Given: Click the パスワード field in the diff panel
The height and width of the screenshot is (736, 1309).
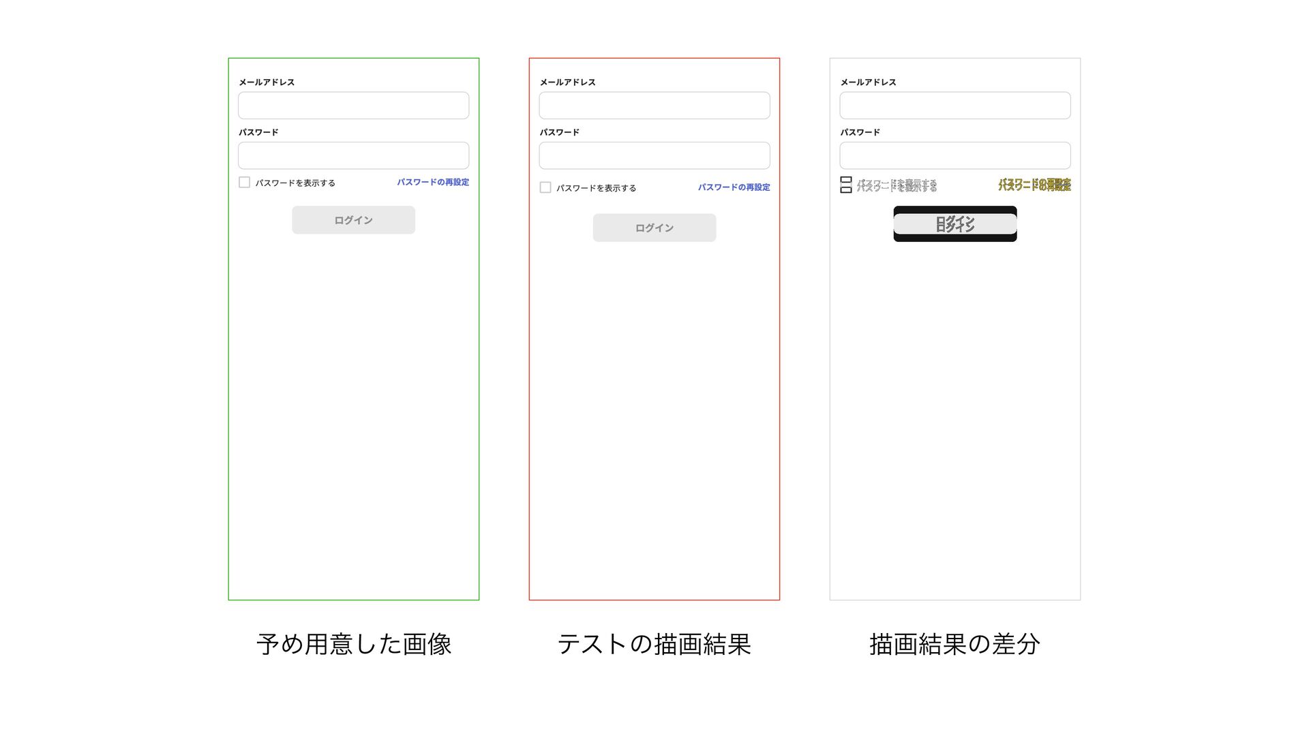Looking at the screenshot, I should (x=955, y=155).
